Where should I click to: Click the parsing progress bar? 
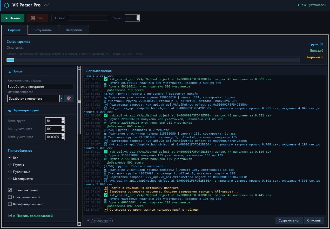pos(153,60)
